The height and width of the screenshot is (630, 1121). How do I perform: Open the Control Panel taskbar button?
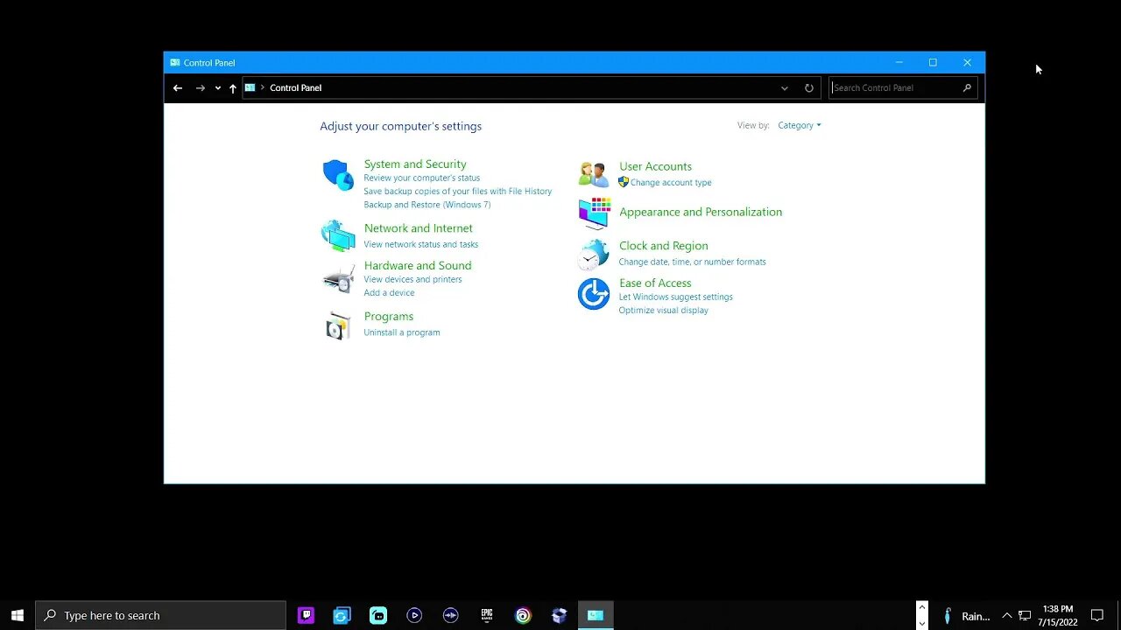596,615
